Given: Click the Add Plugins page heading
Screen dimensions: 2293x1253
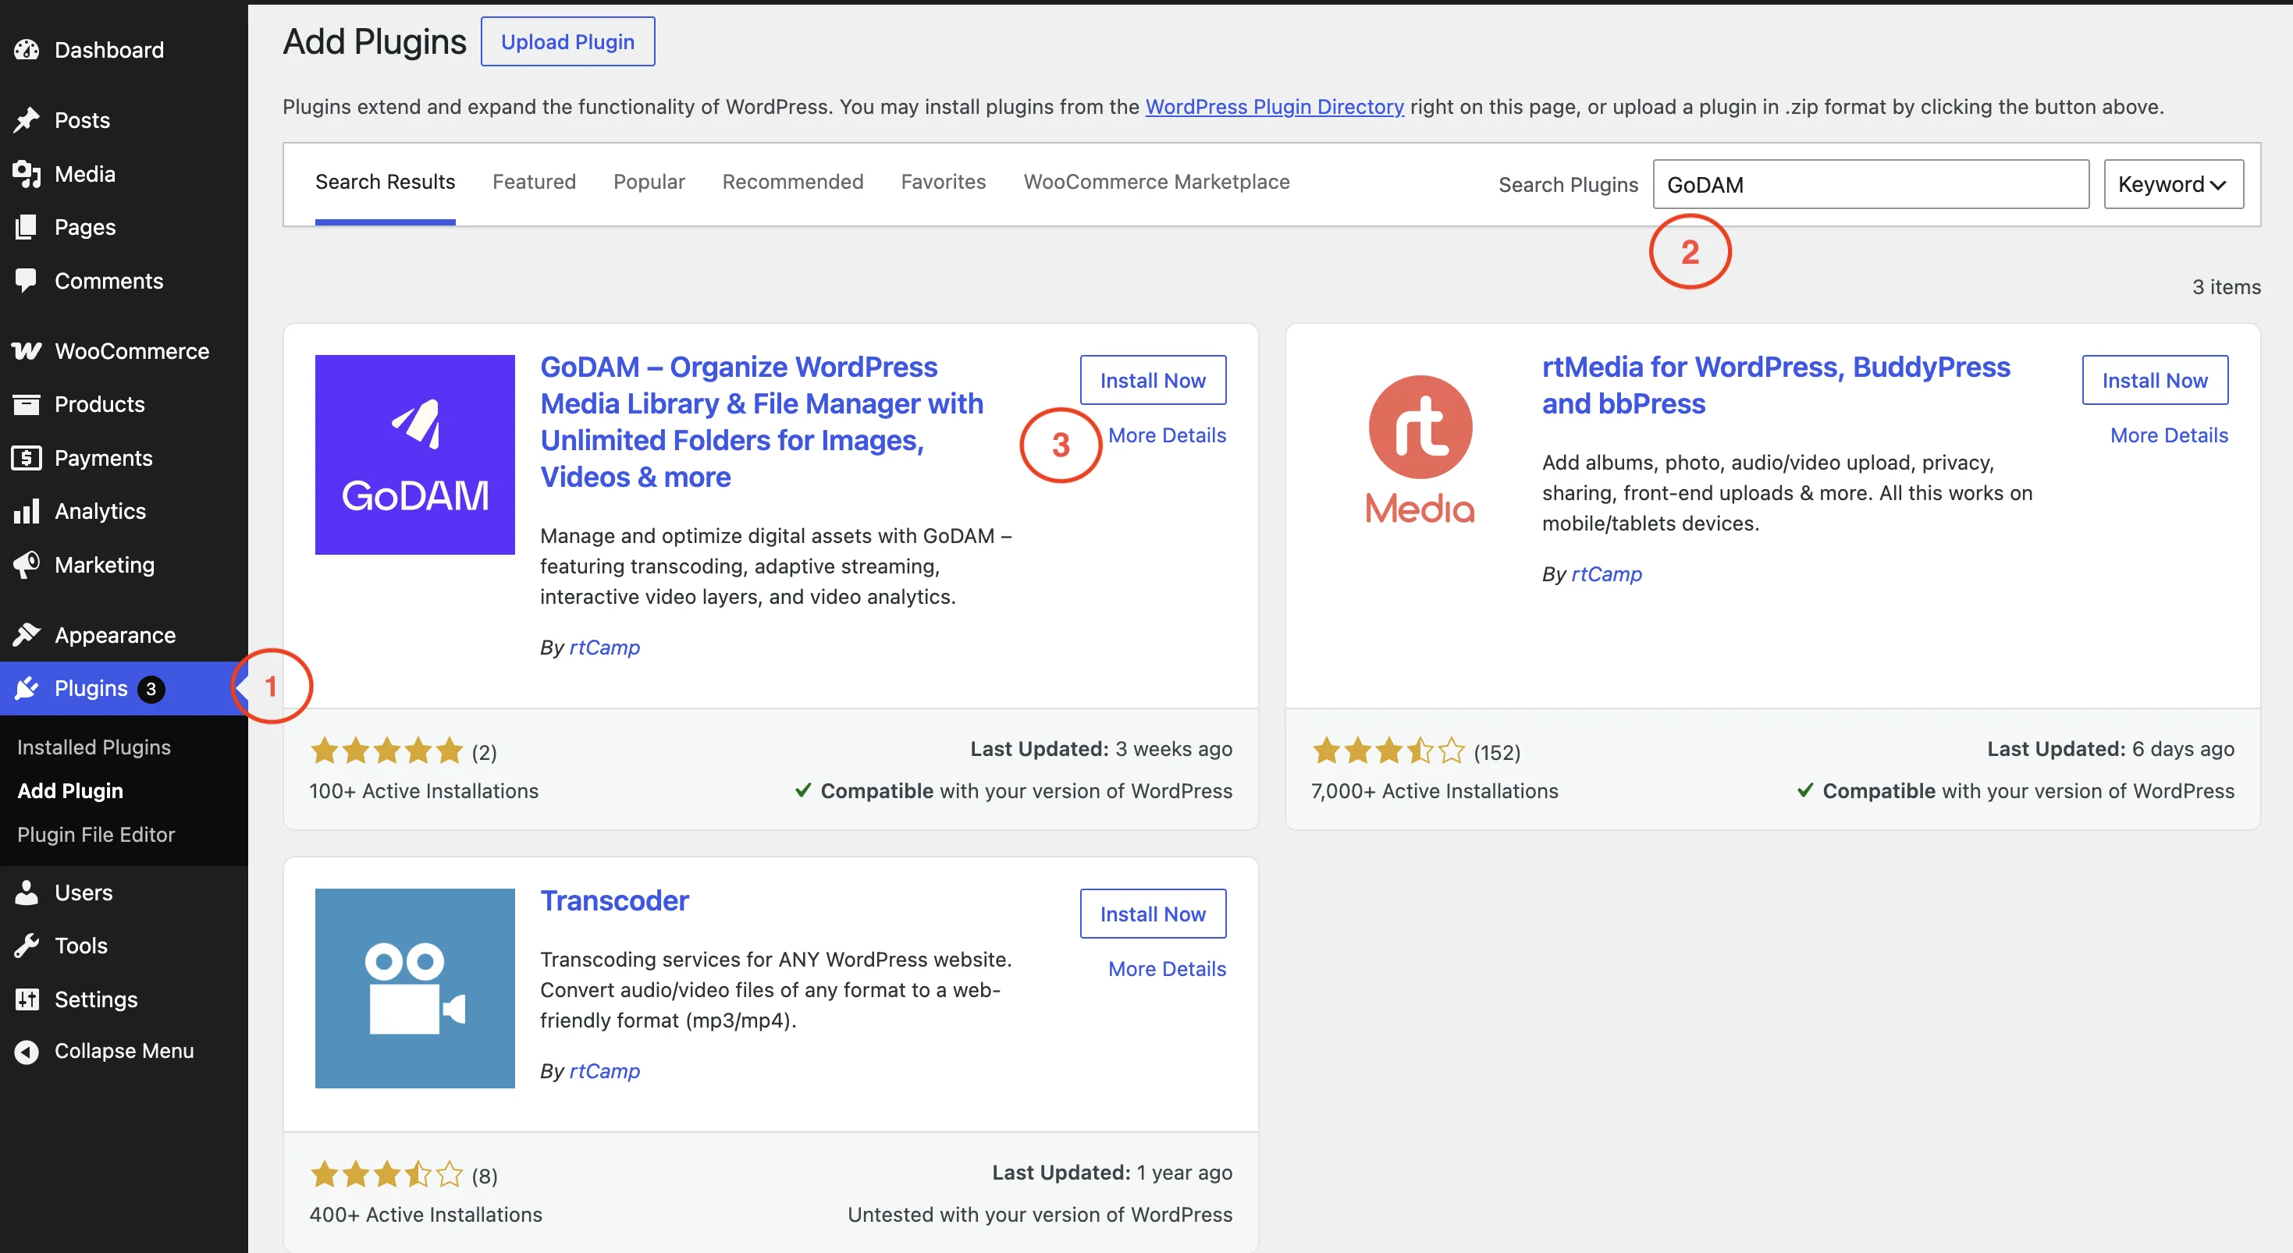Looking at the screenshot, I should coord(375,42).
